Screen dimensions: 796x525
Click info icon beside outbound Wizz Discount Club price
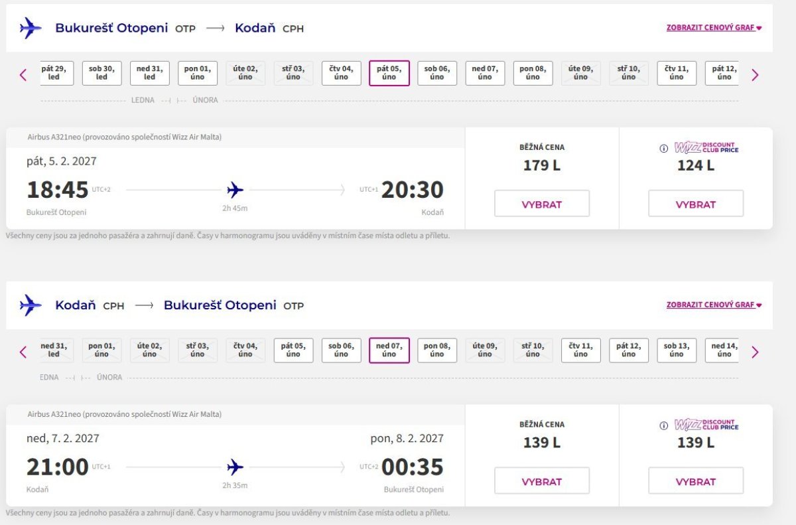664,149
